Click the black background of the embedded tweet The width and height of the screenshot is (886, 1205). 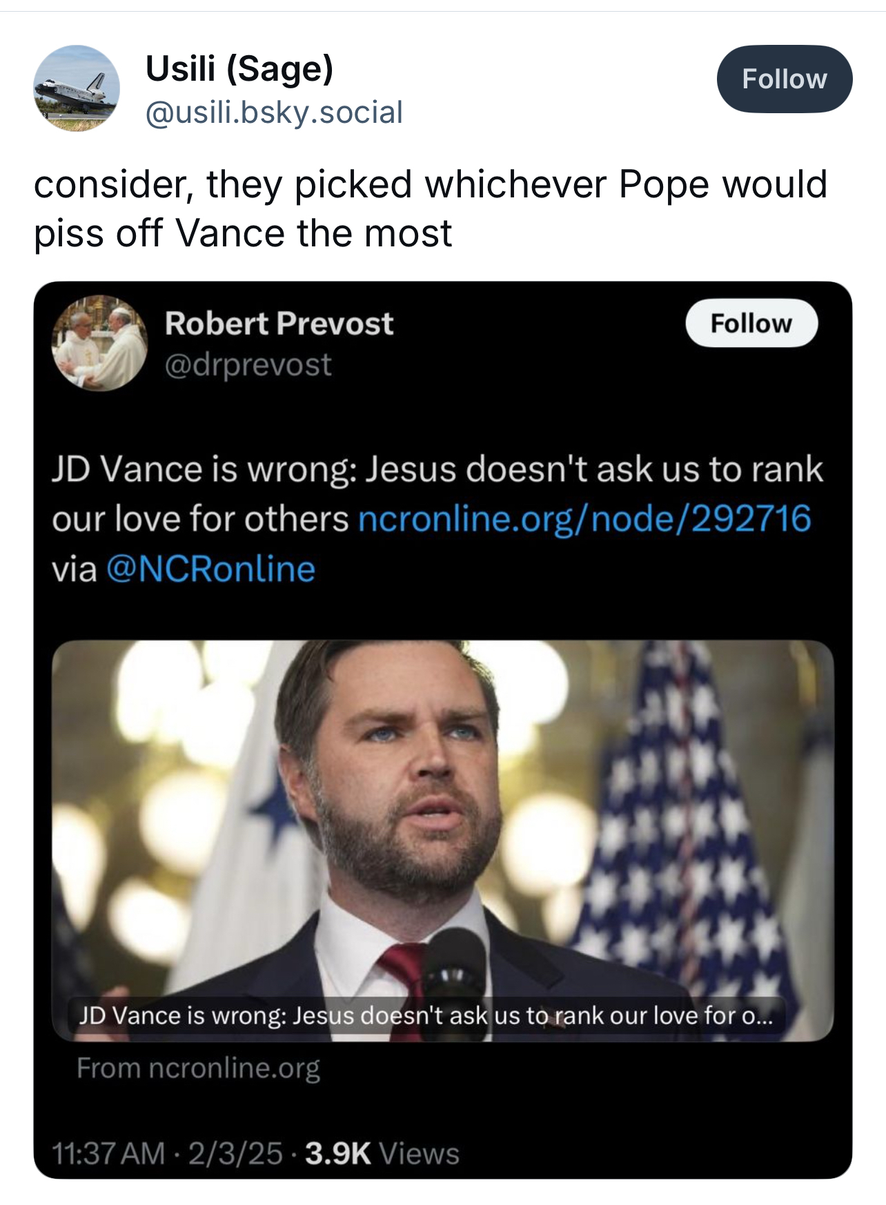tap(552, 407)
